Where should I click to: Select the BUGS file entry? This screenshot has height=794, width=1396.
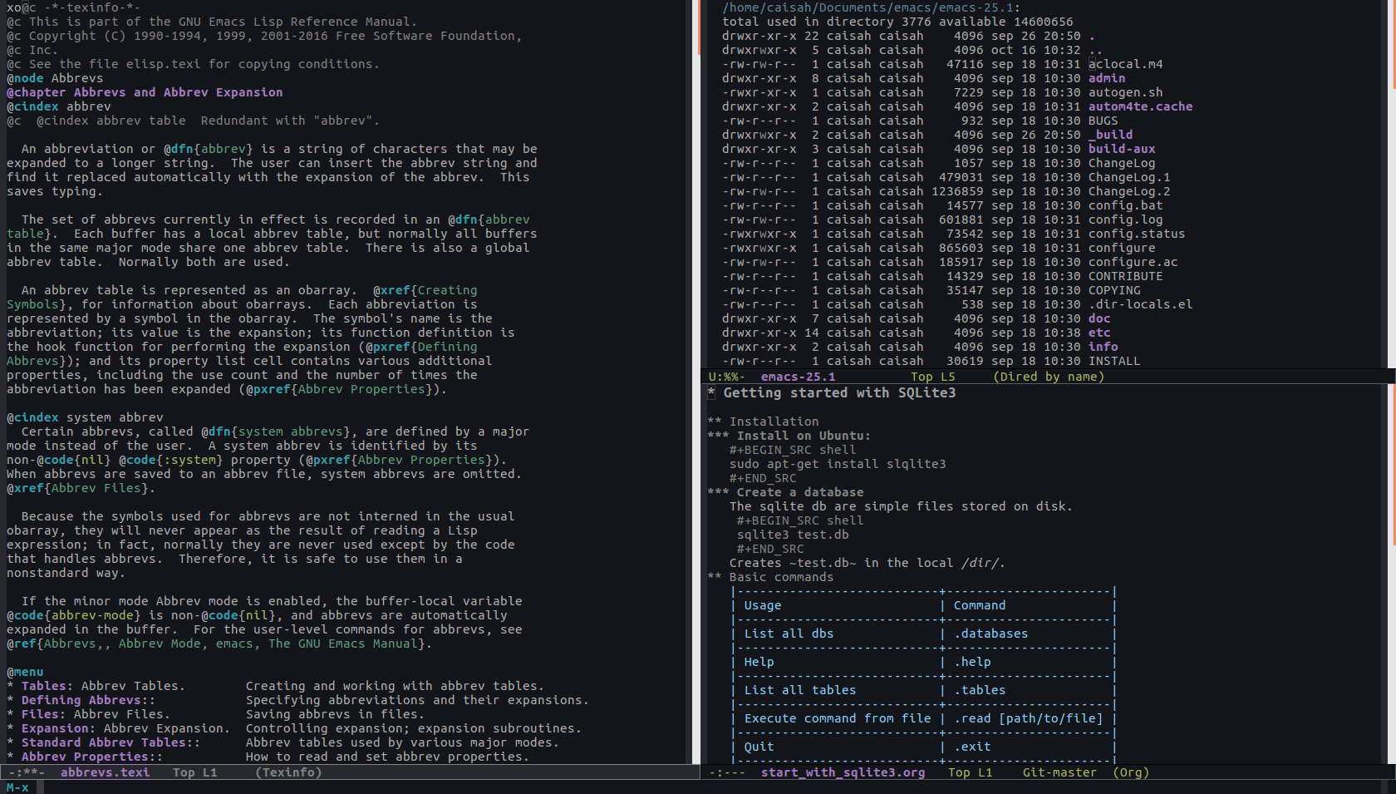[x=1104, y=121]
